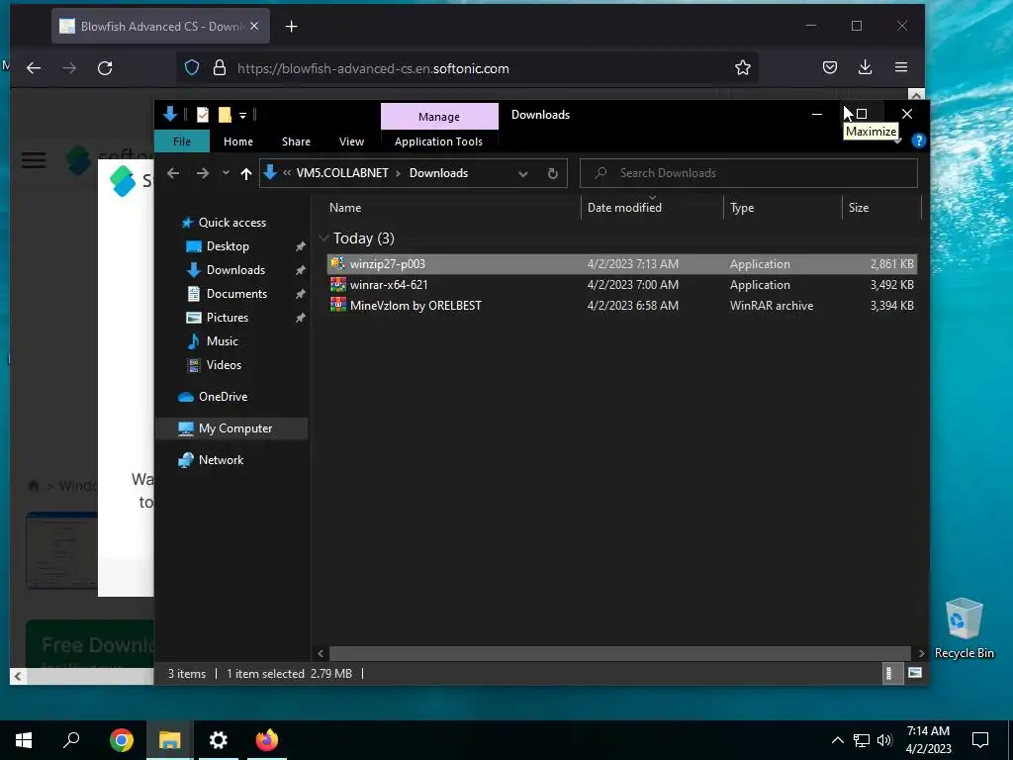Viewport: 1013px width, 760px height.
Task: Expand the address bar history dropdown
Action: pos(523,173)
